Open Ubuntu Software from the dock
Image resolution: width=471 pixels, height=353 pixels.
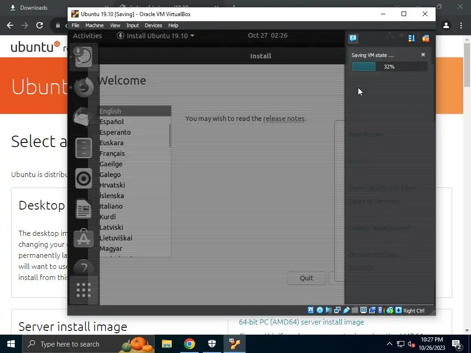(84, 239)
